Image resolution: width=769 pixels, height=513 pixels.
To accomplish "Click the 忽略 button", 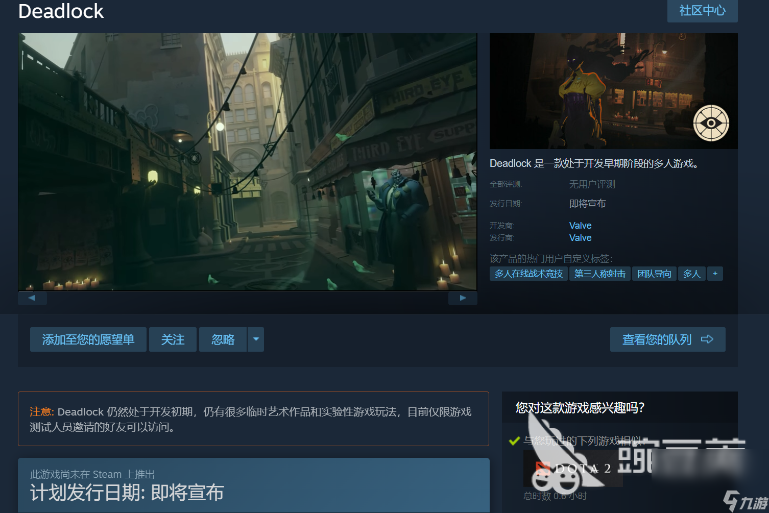I will click(x=223, y=339).
